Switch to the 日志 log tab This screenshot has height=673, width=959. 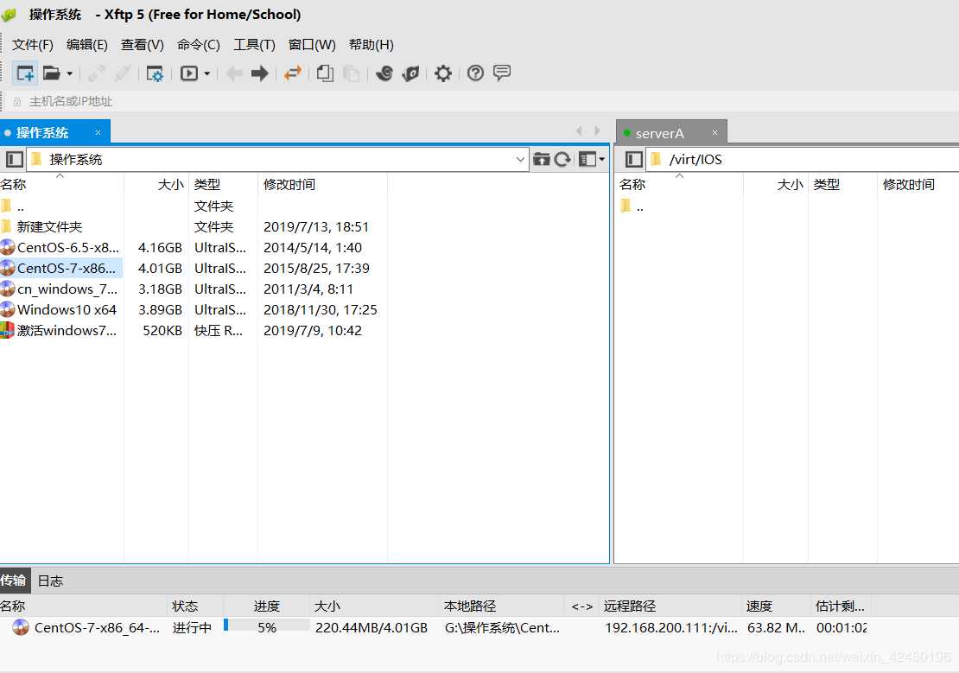pos(50,581)
